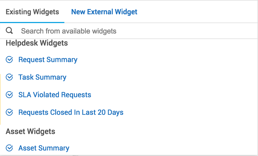Screen dimensions: 258x156
Task: Toggle the Asset Summary check icon
Action: click(9, 148)
